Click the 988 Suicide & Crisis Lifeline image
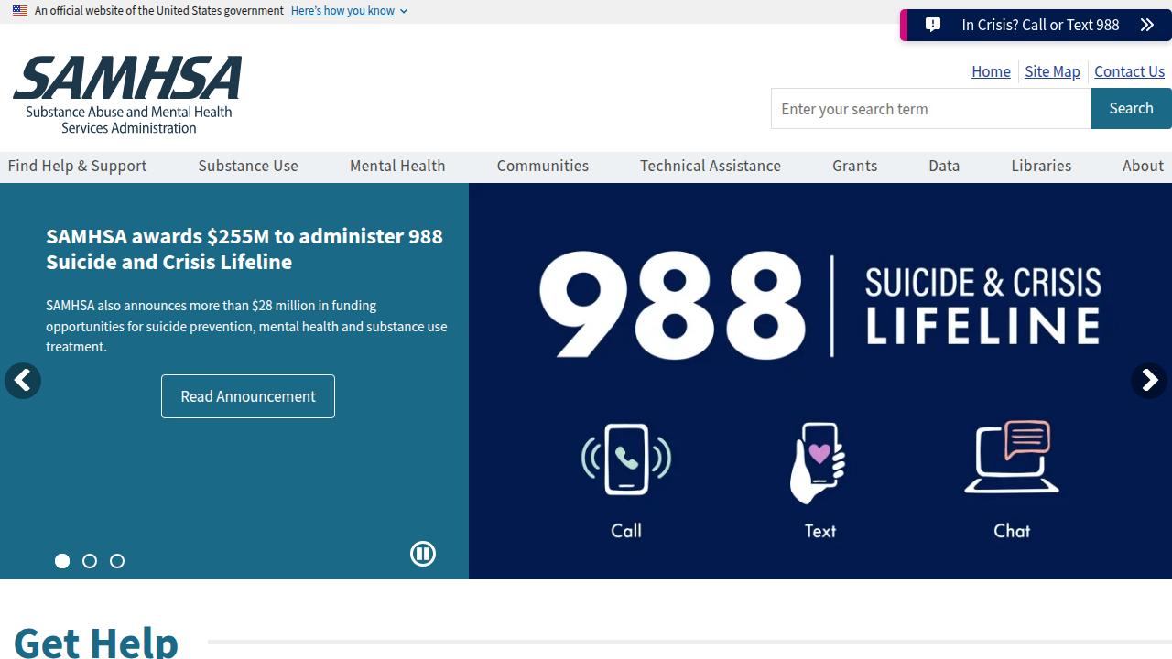Image resolution: width=1172 pixels, height=659 pixels. (x=820, y=381)
